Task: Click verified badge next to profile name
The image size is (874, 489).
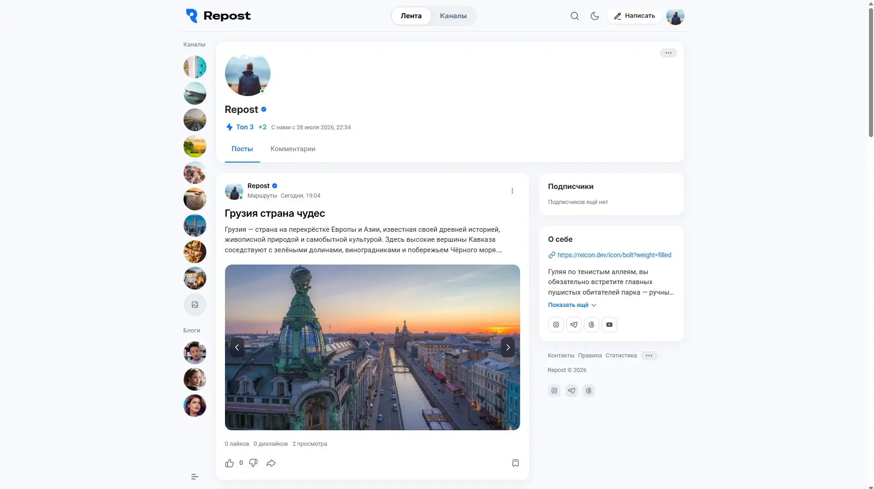Action: coord(264,109)
